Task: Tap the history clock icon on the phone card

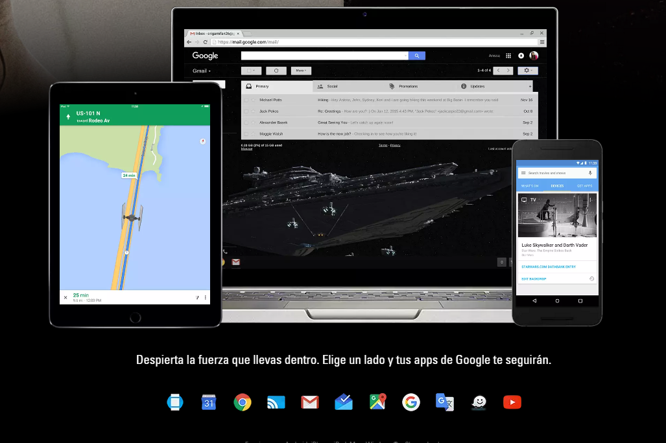Action: click(591, 278)
